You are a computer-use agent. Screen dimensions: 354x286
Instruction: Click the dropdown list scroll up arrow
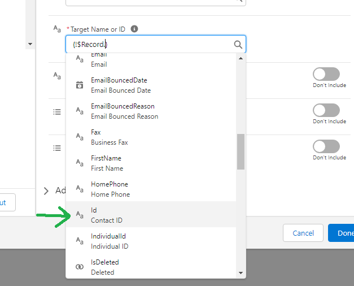click(x=241, y=58)
